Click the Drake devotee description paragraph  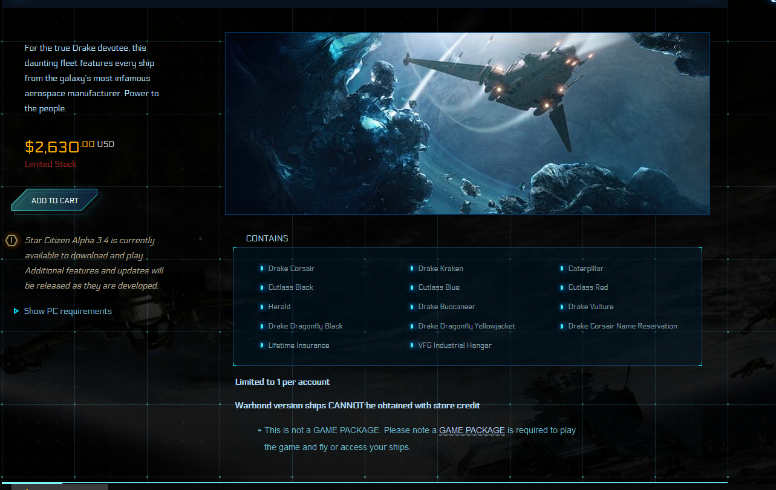pos(92,78)
